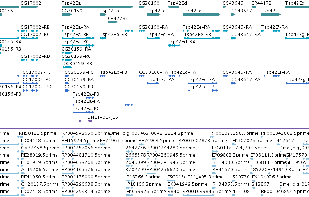The width and height of the screenshot is (309, 197).
Task: Select transcript CG30159-RC
Action: click(x=76, y=56)
